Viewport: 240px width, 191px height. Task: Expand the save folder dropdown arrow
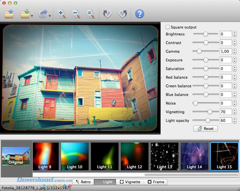(32, 16)
